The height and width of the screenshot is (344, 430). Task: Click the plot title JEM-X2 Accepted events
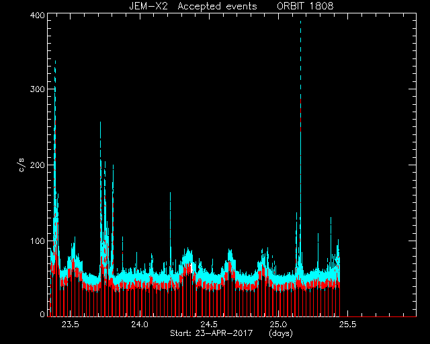tap(193, 6)
